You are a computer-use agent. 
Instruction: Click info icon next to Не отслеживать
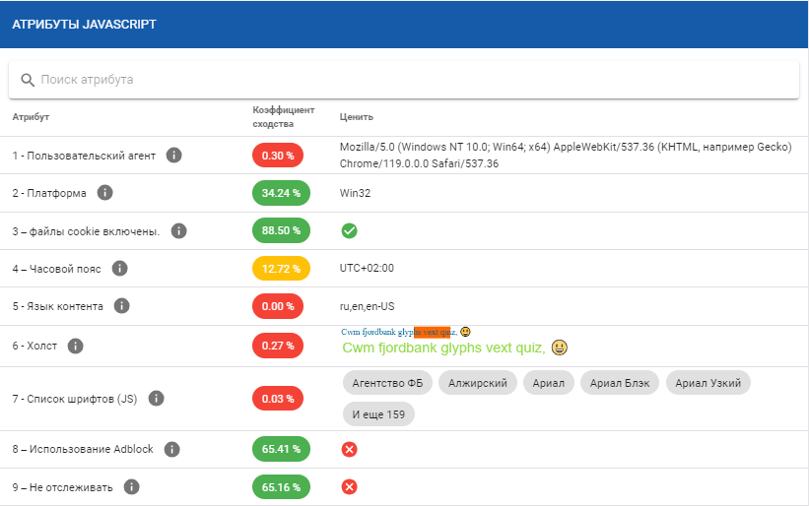tap(132, 486)
